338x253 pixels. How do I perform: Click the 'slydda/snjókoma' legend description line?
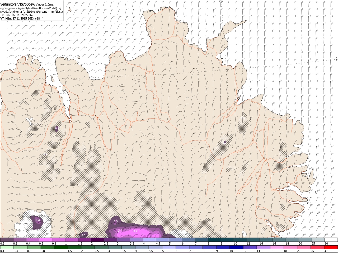pos(31,12)
